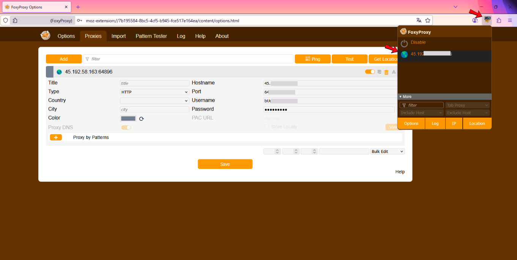
Task: Click the Password input field
Action: click(329, 109)
